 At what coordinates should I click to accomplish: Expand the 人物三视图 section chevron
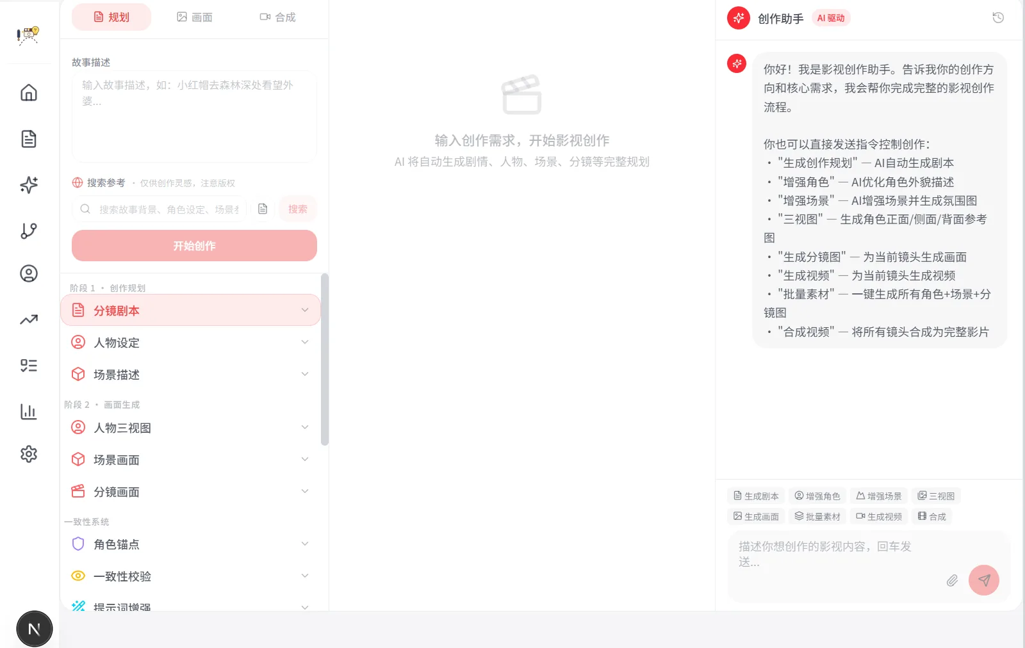305,427
